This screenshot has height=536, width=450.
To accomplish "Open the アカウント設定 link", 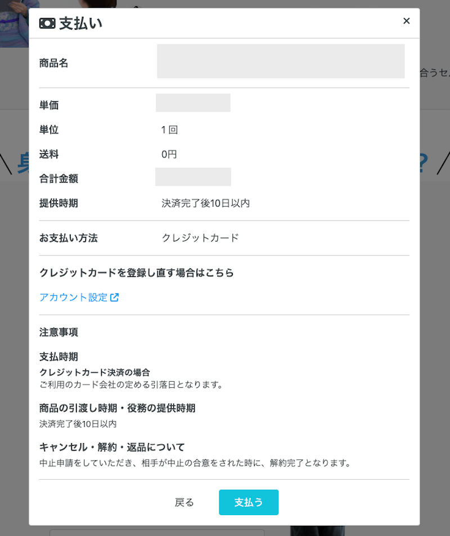I will [x=73, y=297].
